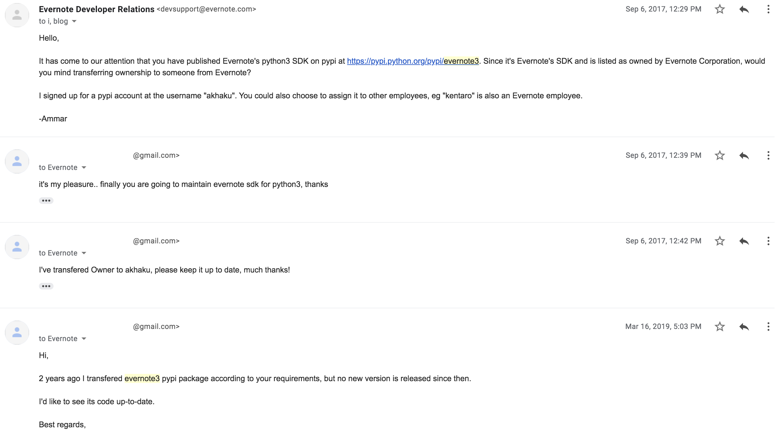Screen dimensions: 777x437
Task: Show trimmed content under "it's my pleasure" message
Action: 46,201
